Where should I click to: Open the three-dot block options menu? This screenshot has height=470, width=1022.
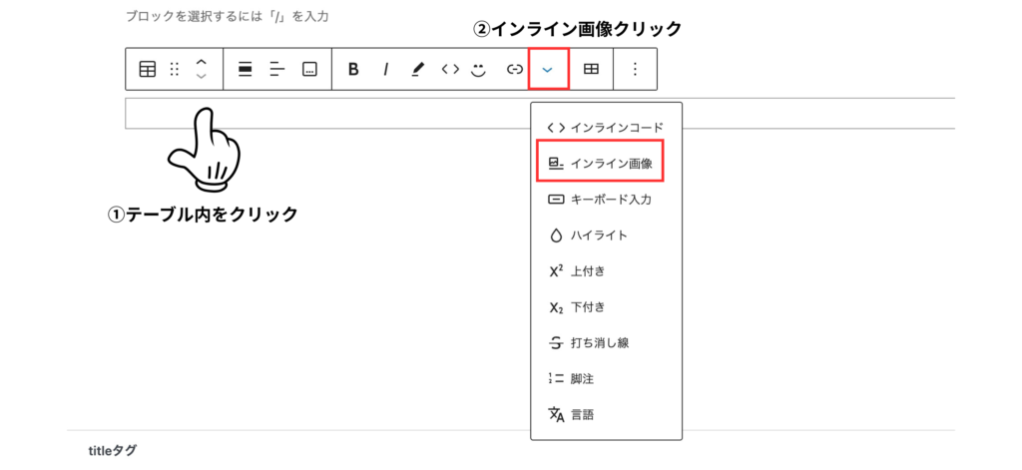[x=635, y=69]
